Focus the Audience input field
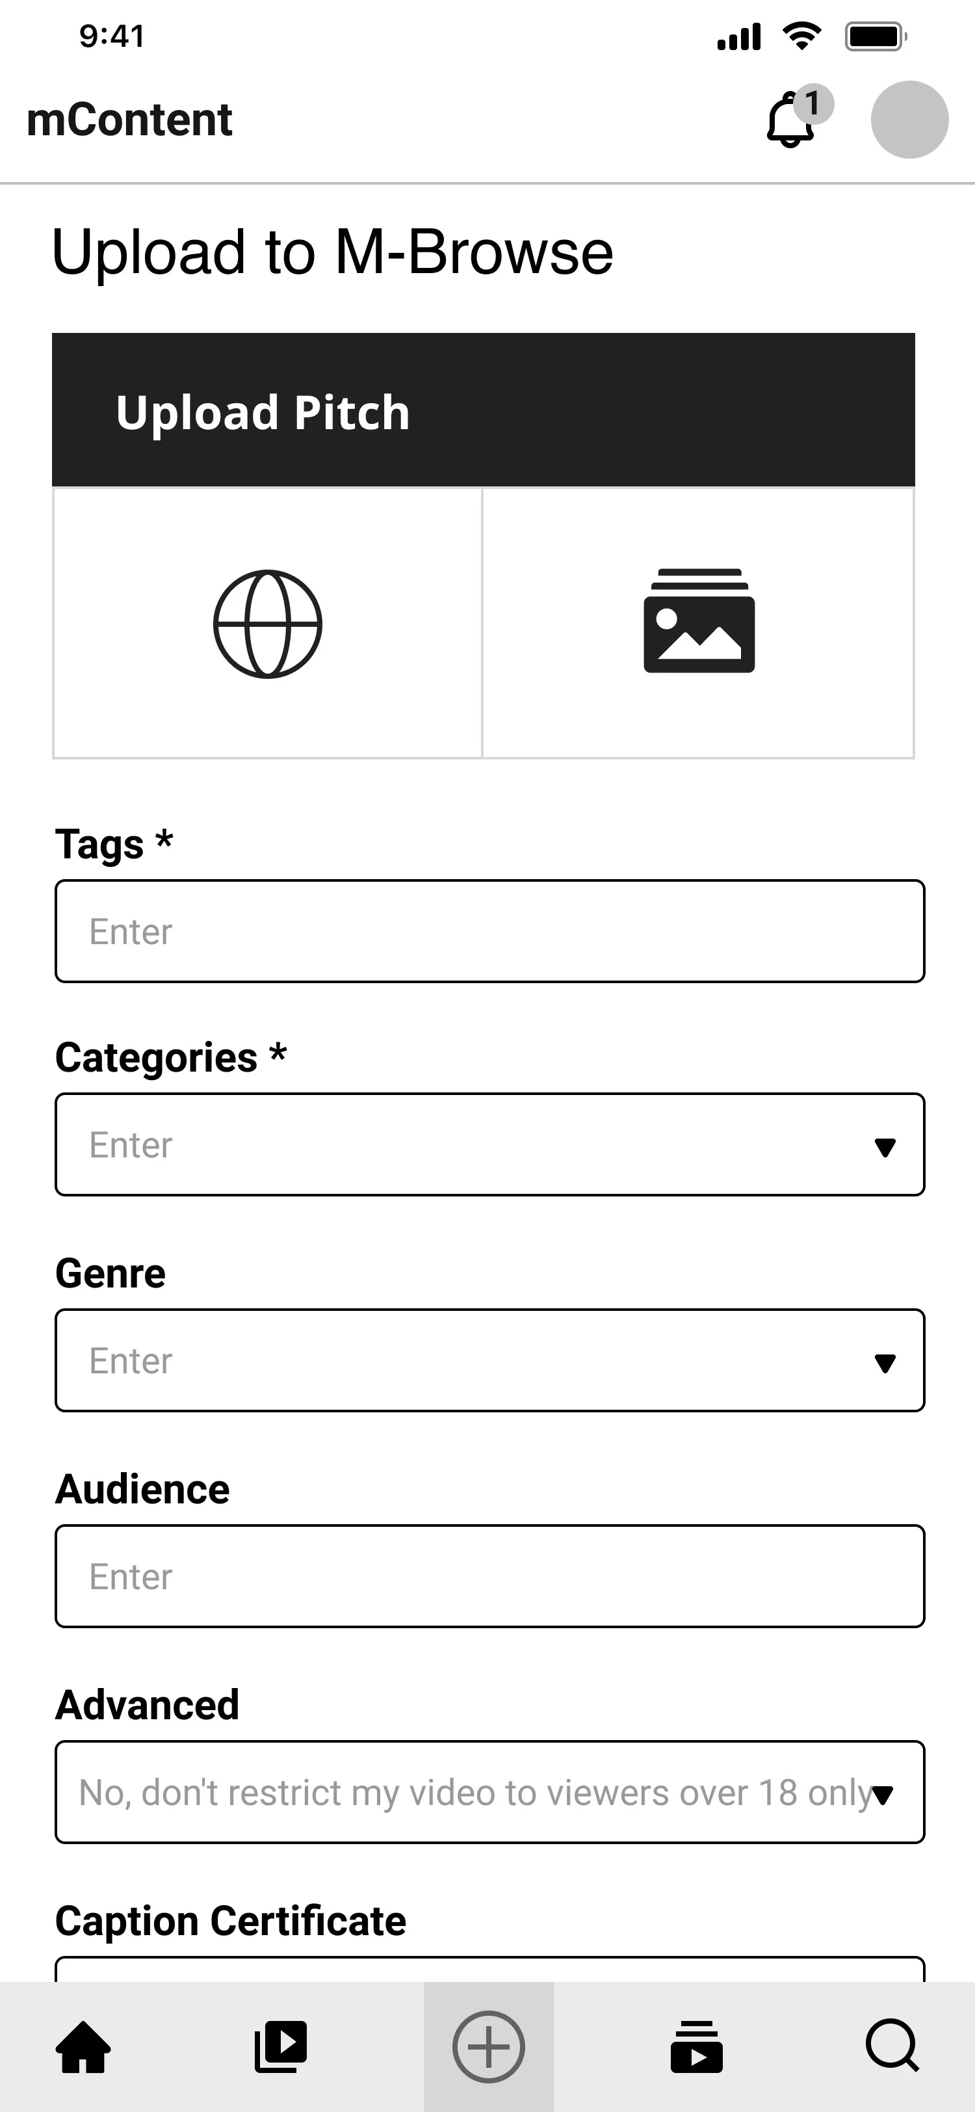Screen dimensions: 975x2112 (x=490, y=1576)
